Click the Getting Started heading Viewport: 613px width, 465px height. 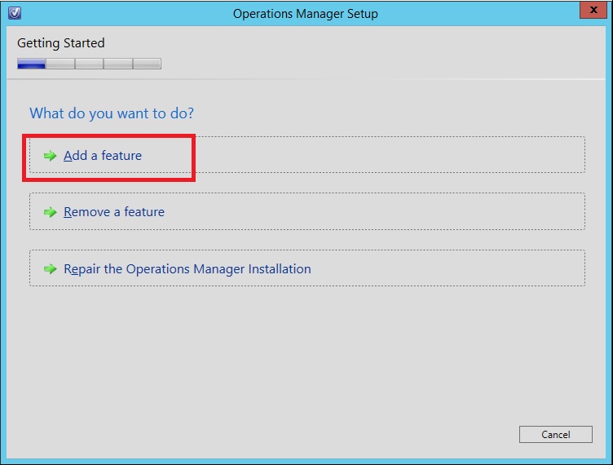coord(61,43)
